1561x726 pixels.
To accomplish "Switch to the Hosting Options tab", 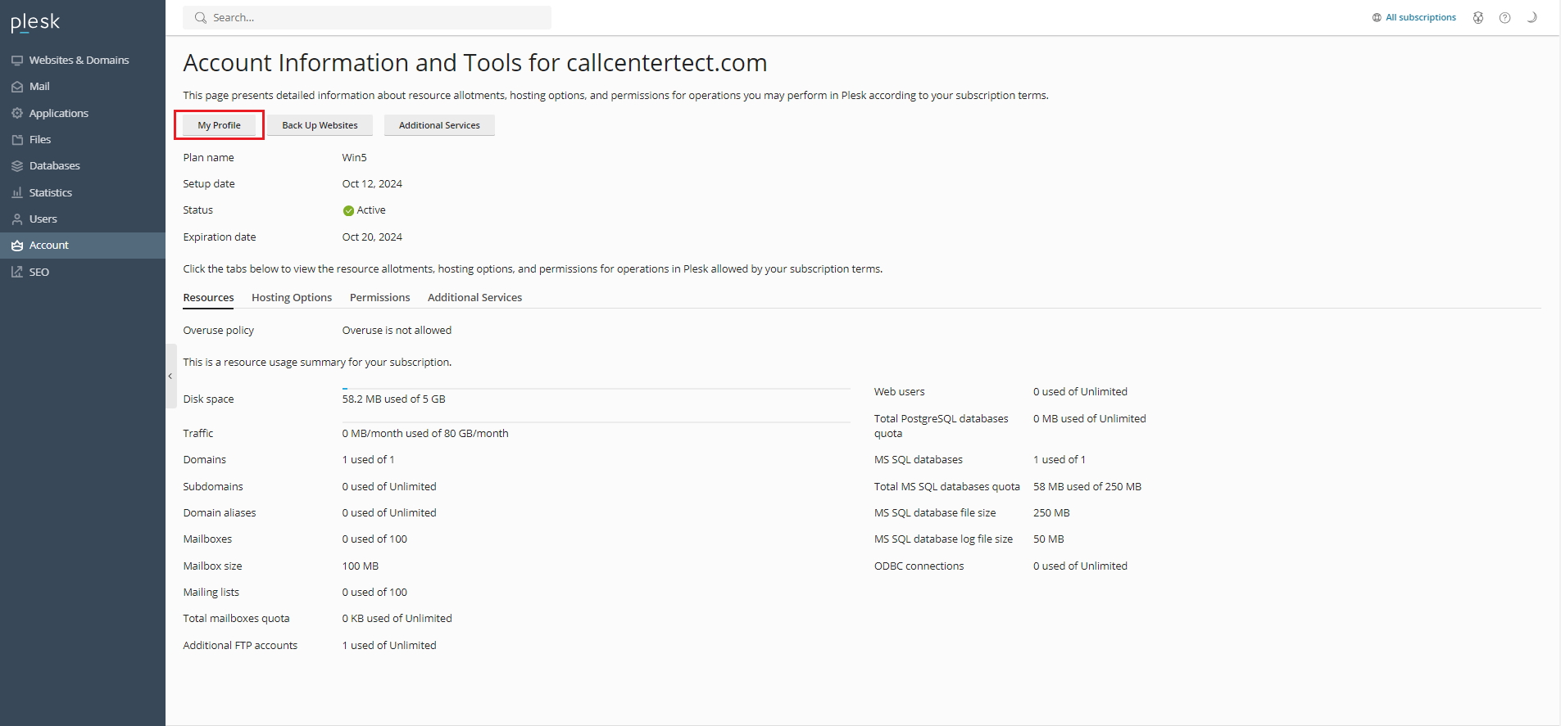I will coord(291,298).
